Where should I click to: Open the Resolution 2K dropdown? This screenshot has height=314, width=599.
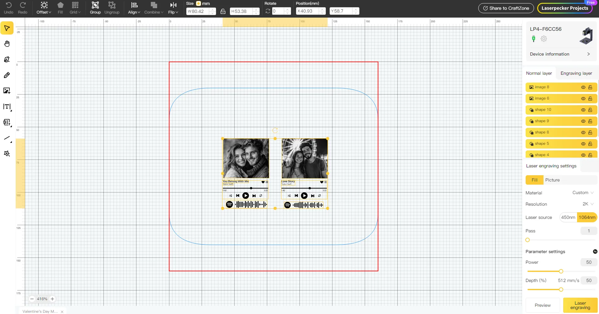click(x=588, y=204)
